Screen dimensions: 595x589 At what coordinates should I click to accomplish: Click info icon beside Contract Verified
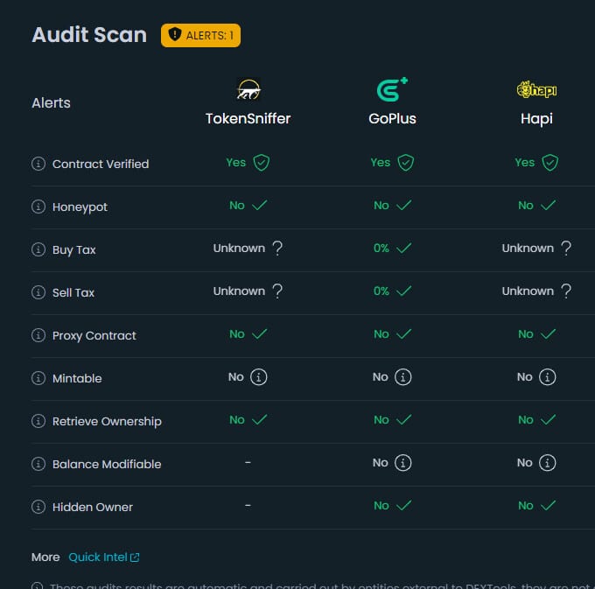click(38, 164)
